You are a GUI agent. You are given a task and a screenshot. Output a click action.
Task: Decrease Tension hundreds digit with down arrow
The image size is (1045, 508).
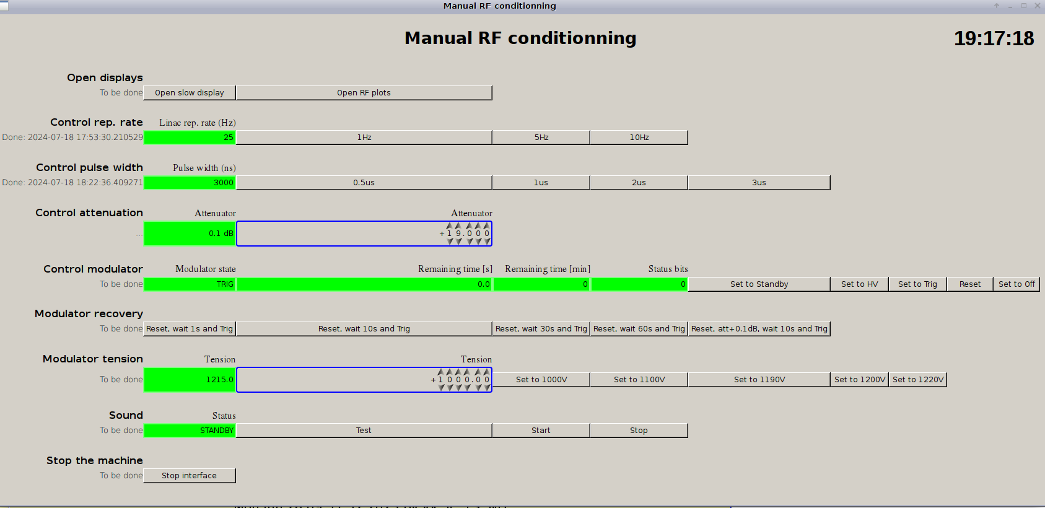point(450,387)
